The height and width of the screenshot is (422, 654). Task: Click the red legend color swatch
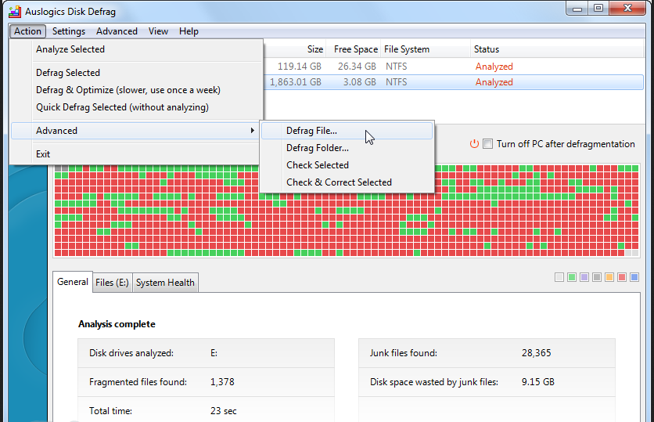tap(622, 277)
